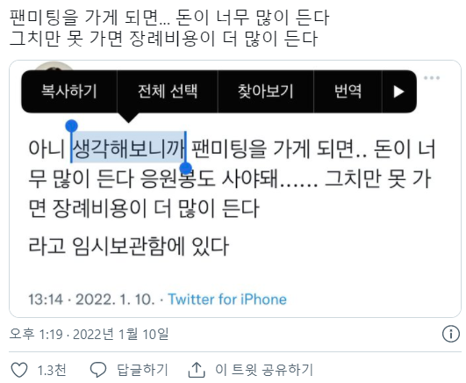The height and width of the screenshot is (383, 466).
Task: Click 답글하기 reply label
Action: point(143,370)
